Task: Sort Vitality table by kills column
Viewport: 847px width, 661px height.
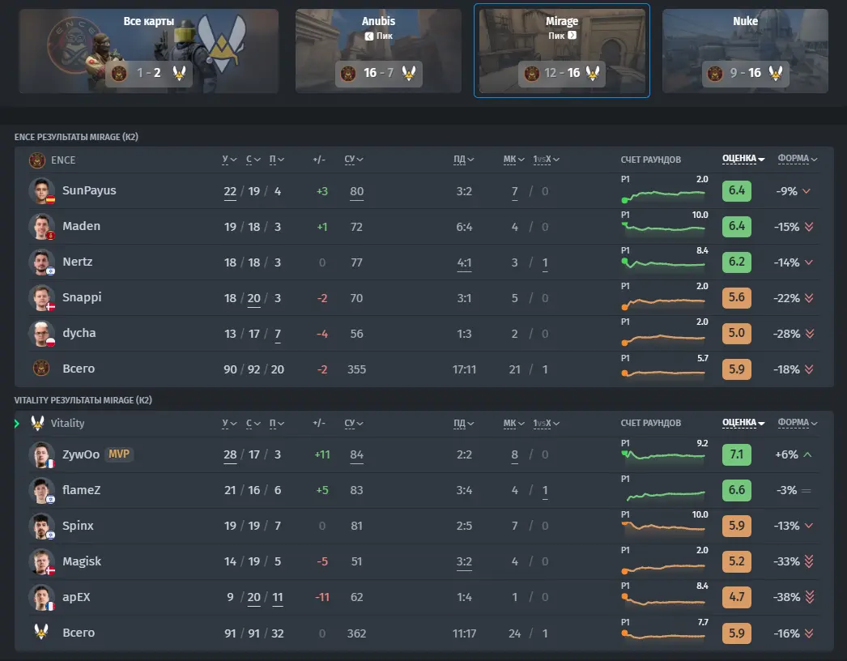Action: click(229, 423)
